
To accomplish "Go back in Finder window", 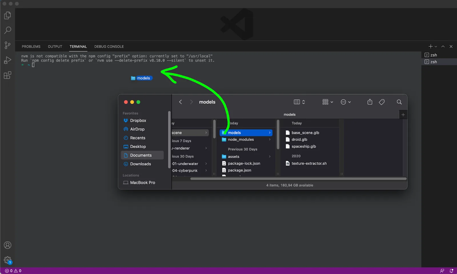I will tap(181, 102).
